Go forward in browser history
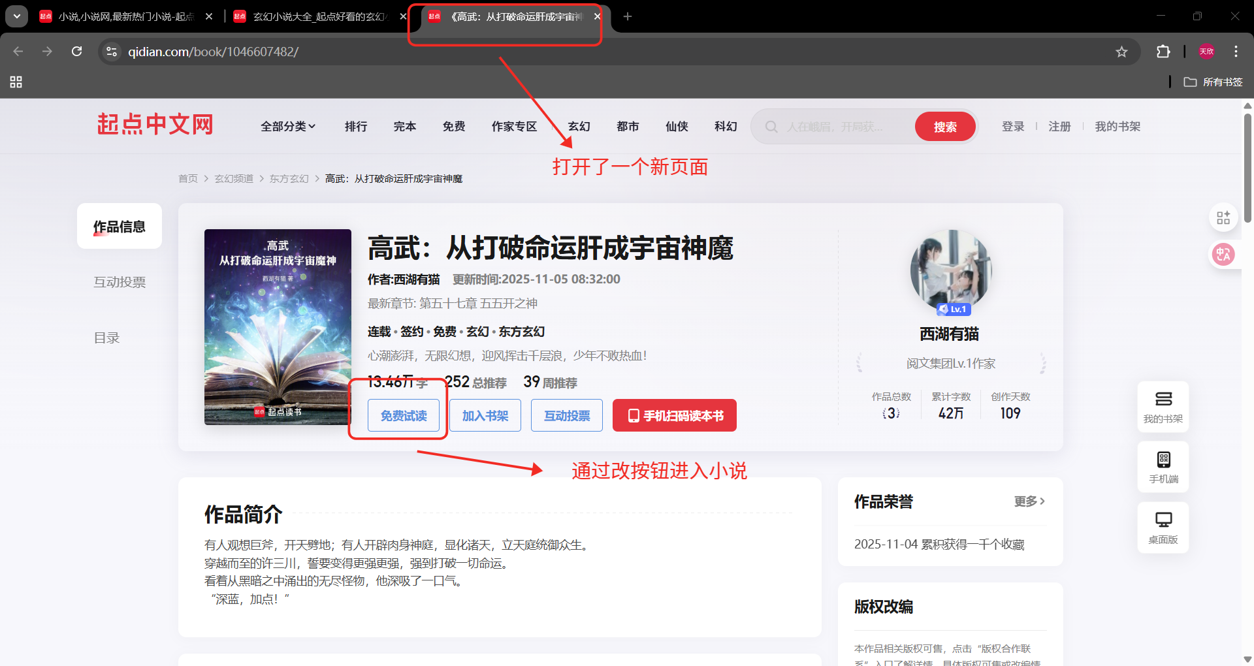The height and width of the screenshot is (666, 1254). [47, 52]
